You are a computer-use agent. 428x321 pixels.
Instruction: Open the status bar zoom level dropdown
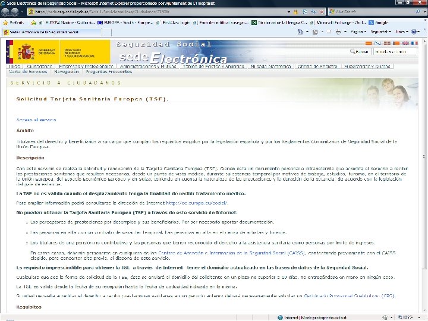(x=419, y=317)
